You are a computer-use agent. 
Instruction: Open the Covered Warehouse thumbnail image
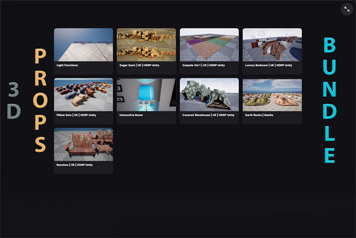coord(209,94)
